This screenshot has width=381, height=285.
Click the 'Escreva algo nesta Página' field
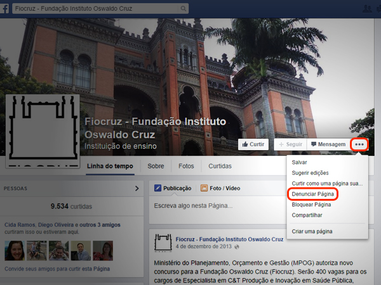click(218, 210)
